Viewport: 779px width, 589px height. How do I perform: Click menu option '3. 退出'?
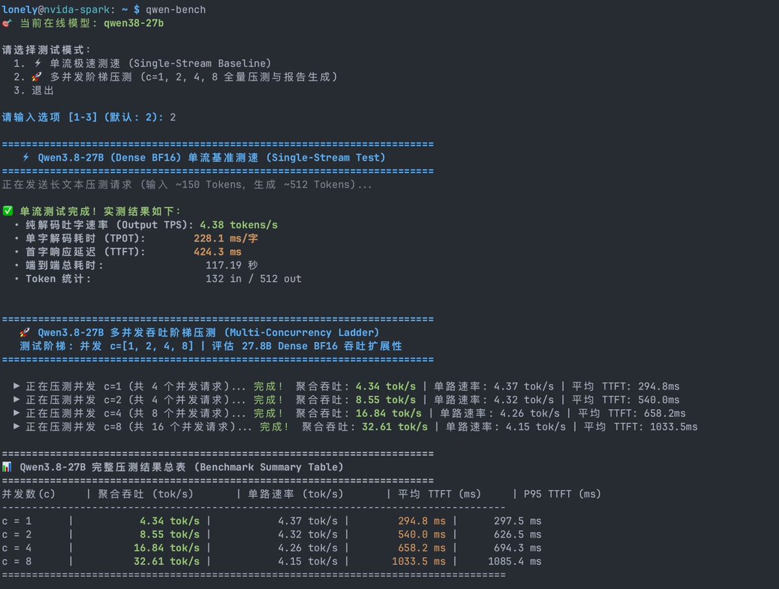tap(34, 90)
